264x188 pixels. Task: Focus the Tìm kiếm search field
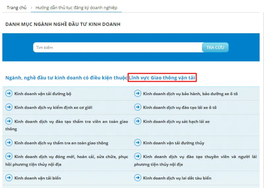pos(117,47)
